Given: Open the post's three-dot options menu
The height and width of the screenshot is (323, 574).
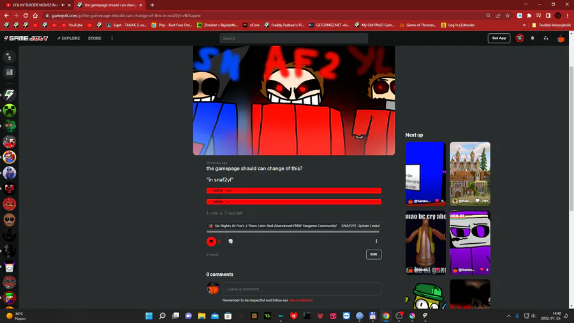Looking at the screenshot, I should pyautogui.click(x=376, y=241).
